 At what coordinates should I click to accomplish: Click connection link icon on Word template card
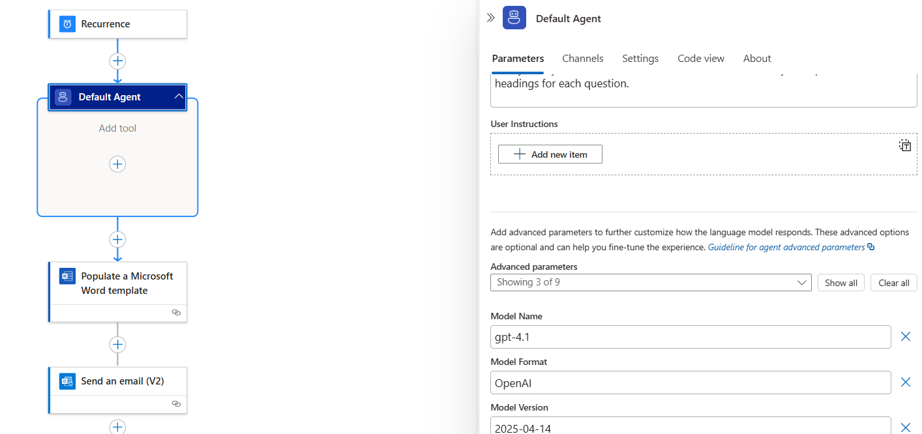(176, 313)
